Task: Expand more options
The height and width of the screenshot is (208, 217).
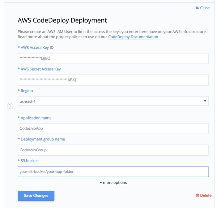Action: [113, 183]
